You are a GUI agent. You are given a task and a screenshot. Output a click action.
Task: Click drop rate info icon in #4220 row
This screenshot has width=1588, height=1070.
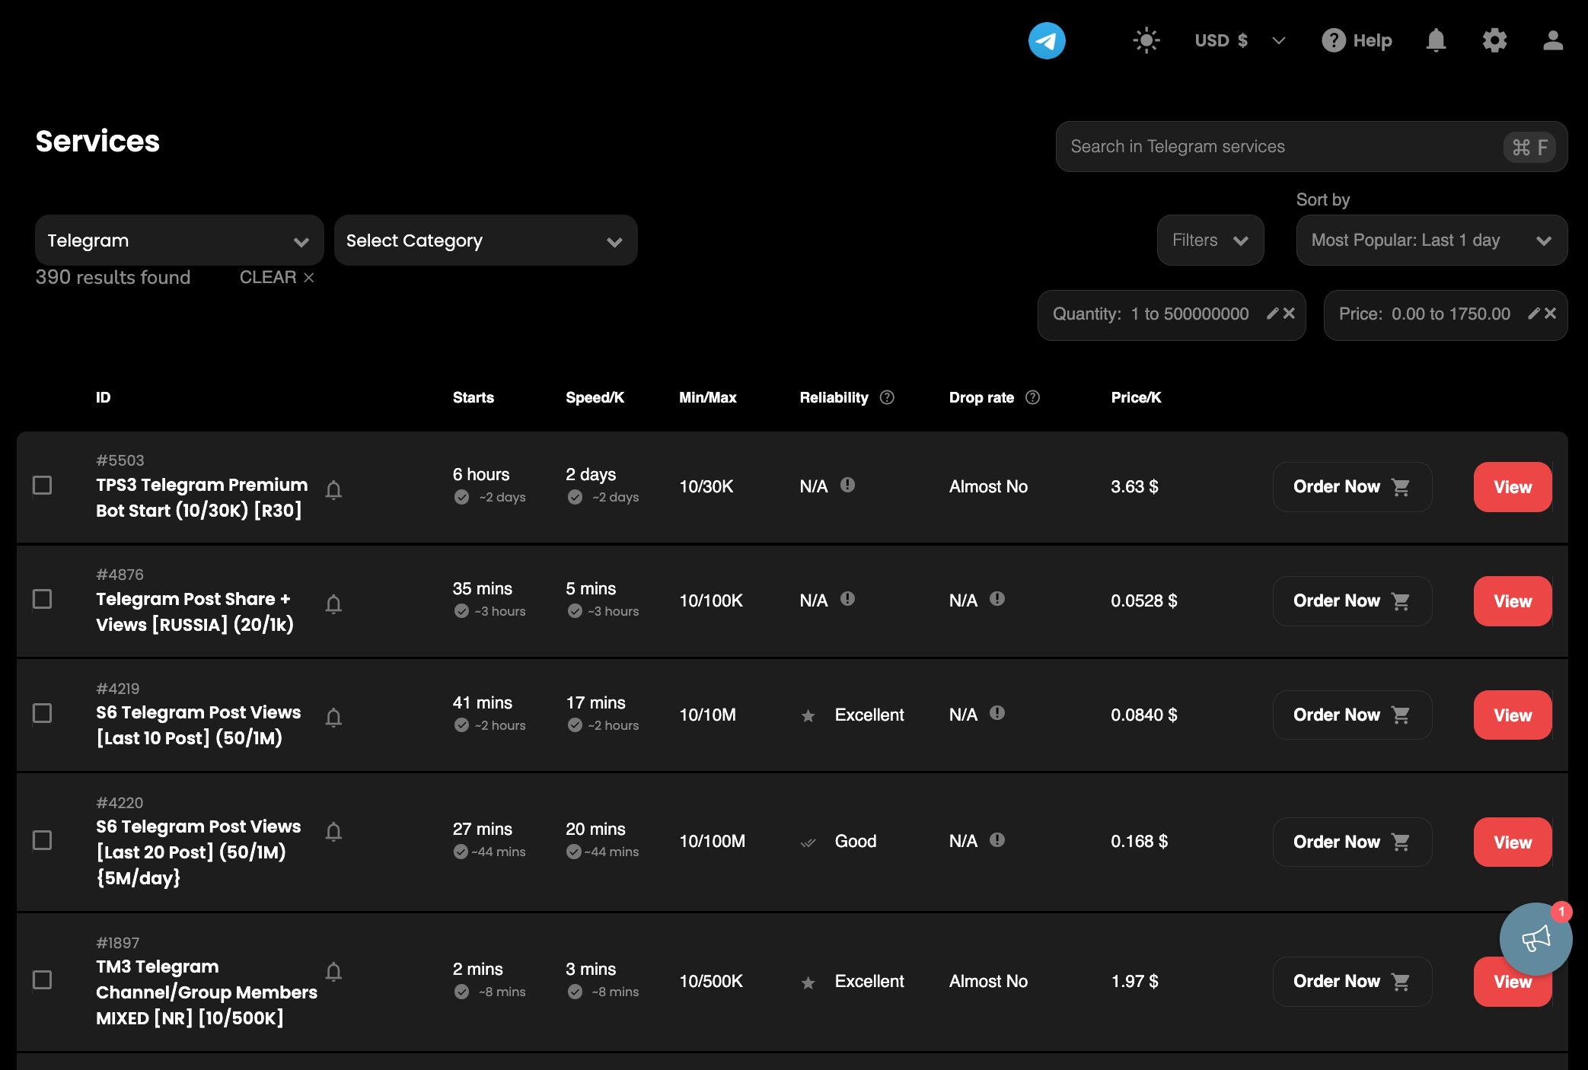click(x=997, y=840)
